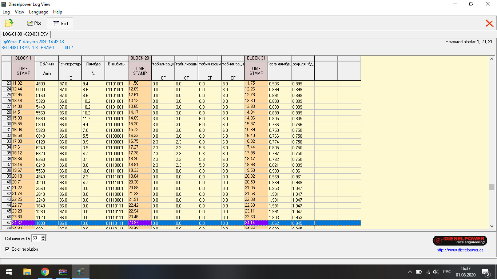Select the Grid view button
The height and width of the screenshot is (279, 497).
[x=60, y=23]
